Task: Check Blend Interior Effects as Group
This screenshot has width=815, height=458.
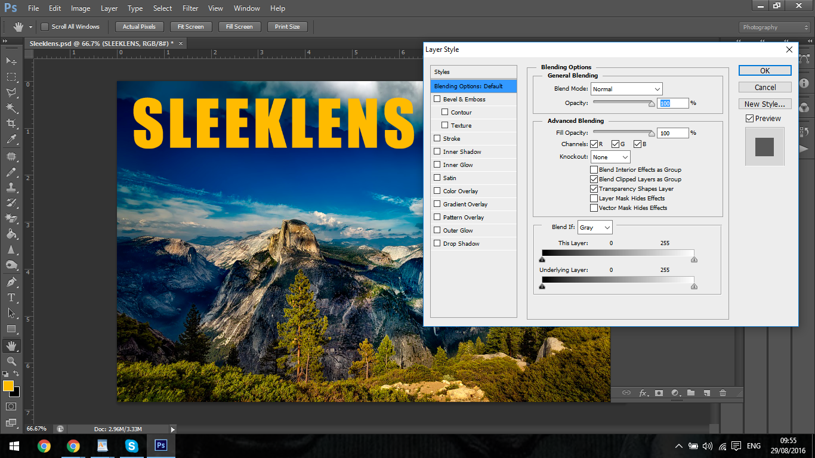Action: point(594,169)
